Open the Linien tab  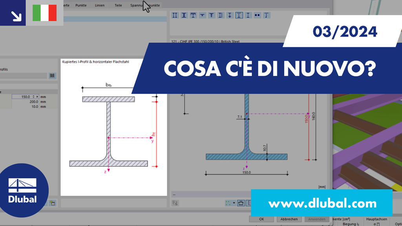tap(99, 5)
